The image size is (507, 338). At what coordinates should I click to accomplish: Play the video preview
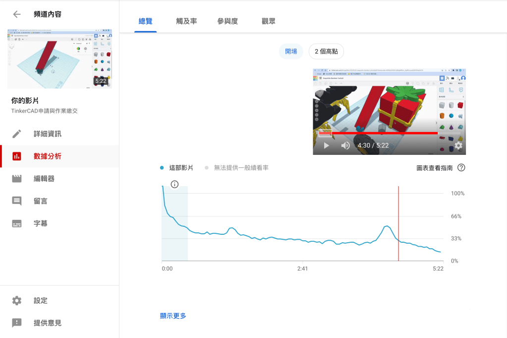(326, 145)
